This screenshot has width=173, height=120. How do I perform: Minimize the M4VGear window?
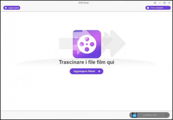[160, 3]
